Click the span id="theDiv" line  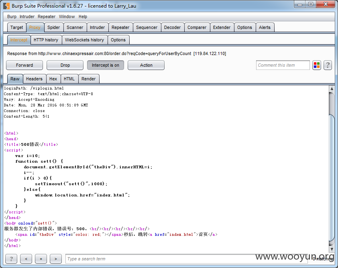click(116, 234)
